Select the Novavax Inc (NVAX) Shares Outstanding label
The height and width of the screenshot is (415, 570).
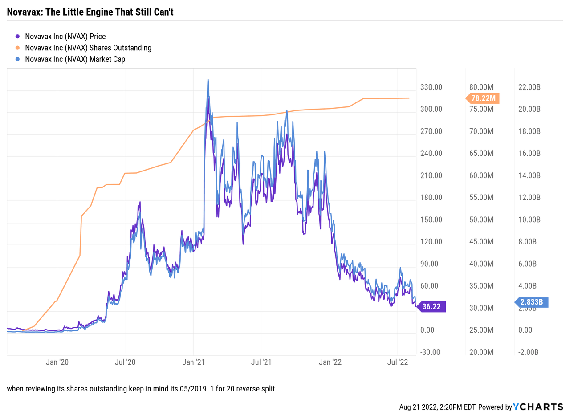(88, 48)
